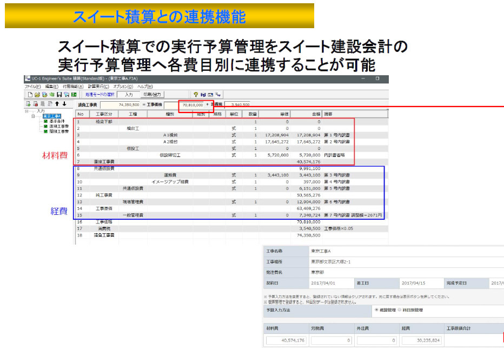Click the yellow question mark Help icon
504x348 pixels.
[x=195, y=95]
